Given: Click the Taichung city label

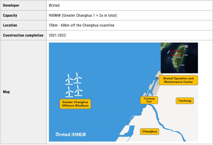Looking at the screenshot, I should [x=185, y=101].
